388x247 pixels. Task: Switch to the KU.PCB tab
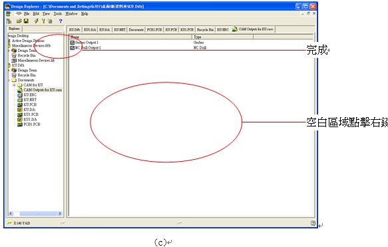pyautogui.click(x=171, y=30)
